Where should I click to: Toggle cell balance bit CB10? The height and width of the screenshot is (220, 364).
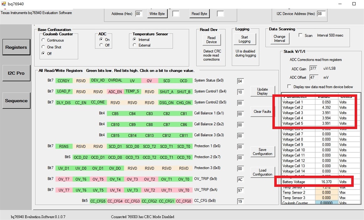pos(115,124)
